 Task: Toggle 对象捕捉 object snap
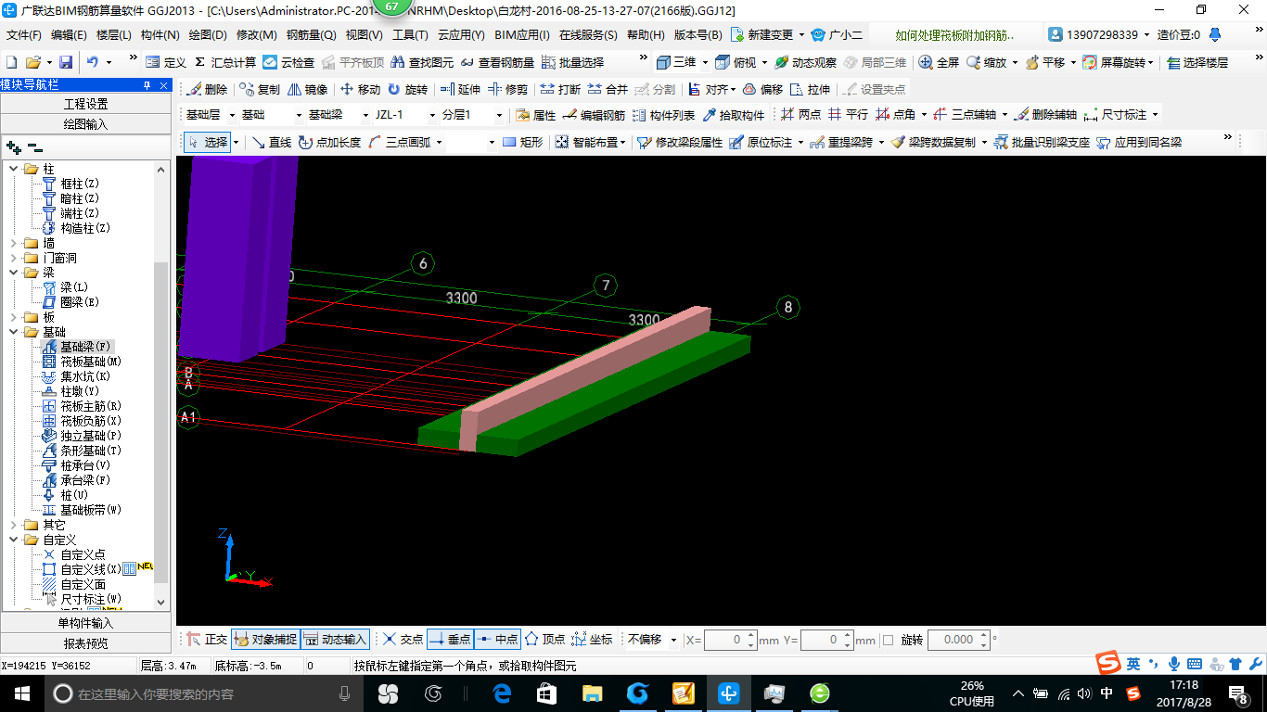coord(265,640)
